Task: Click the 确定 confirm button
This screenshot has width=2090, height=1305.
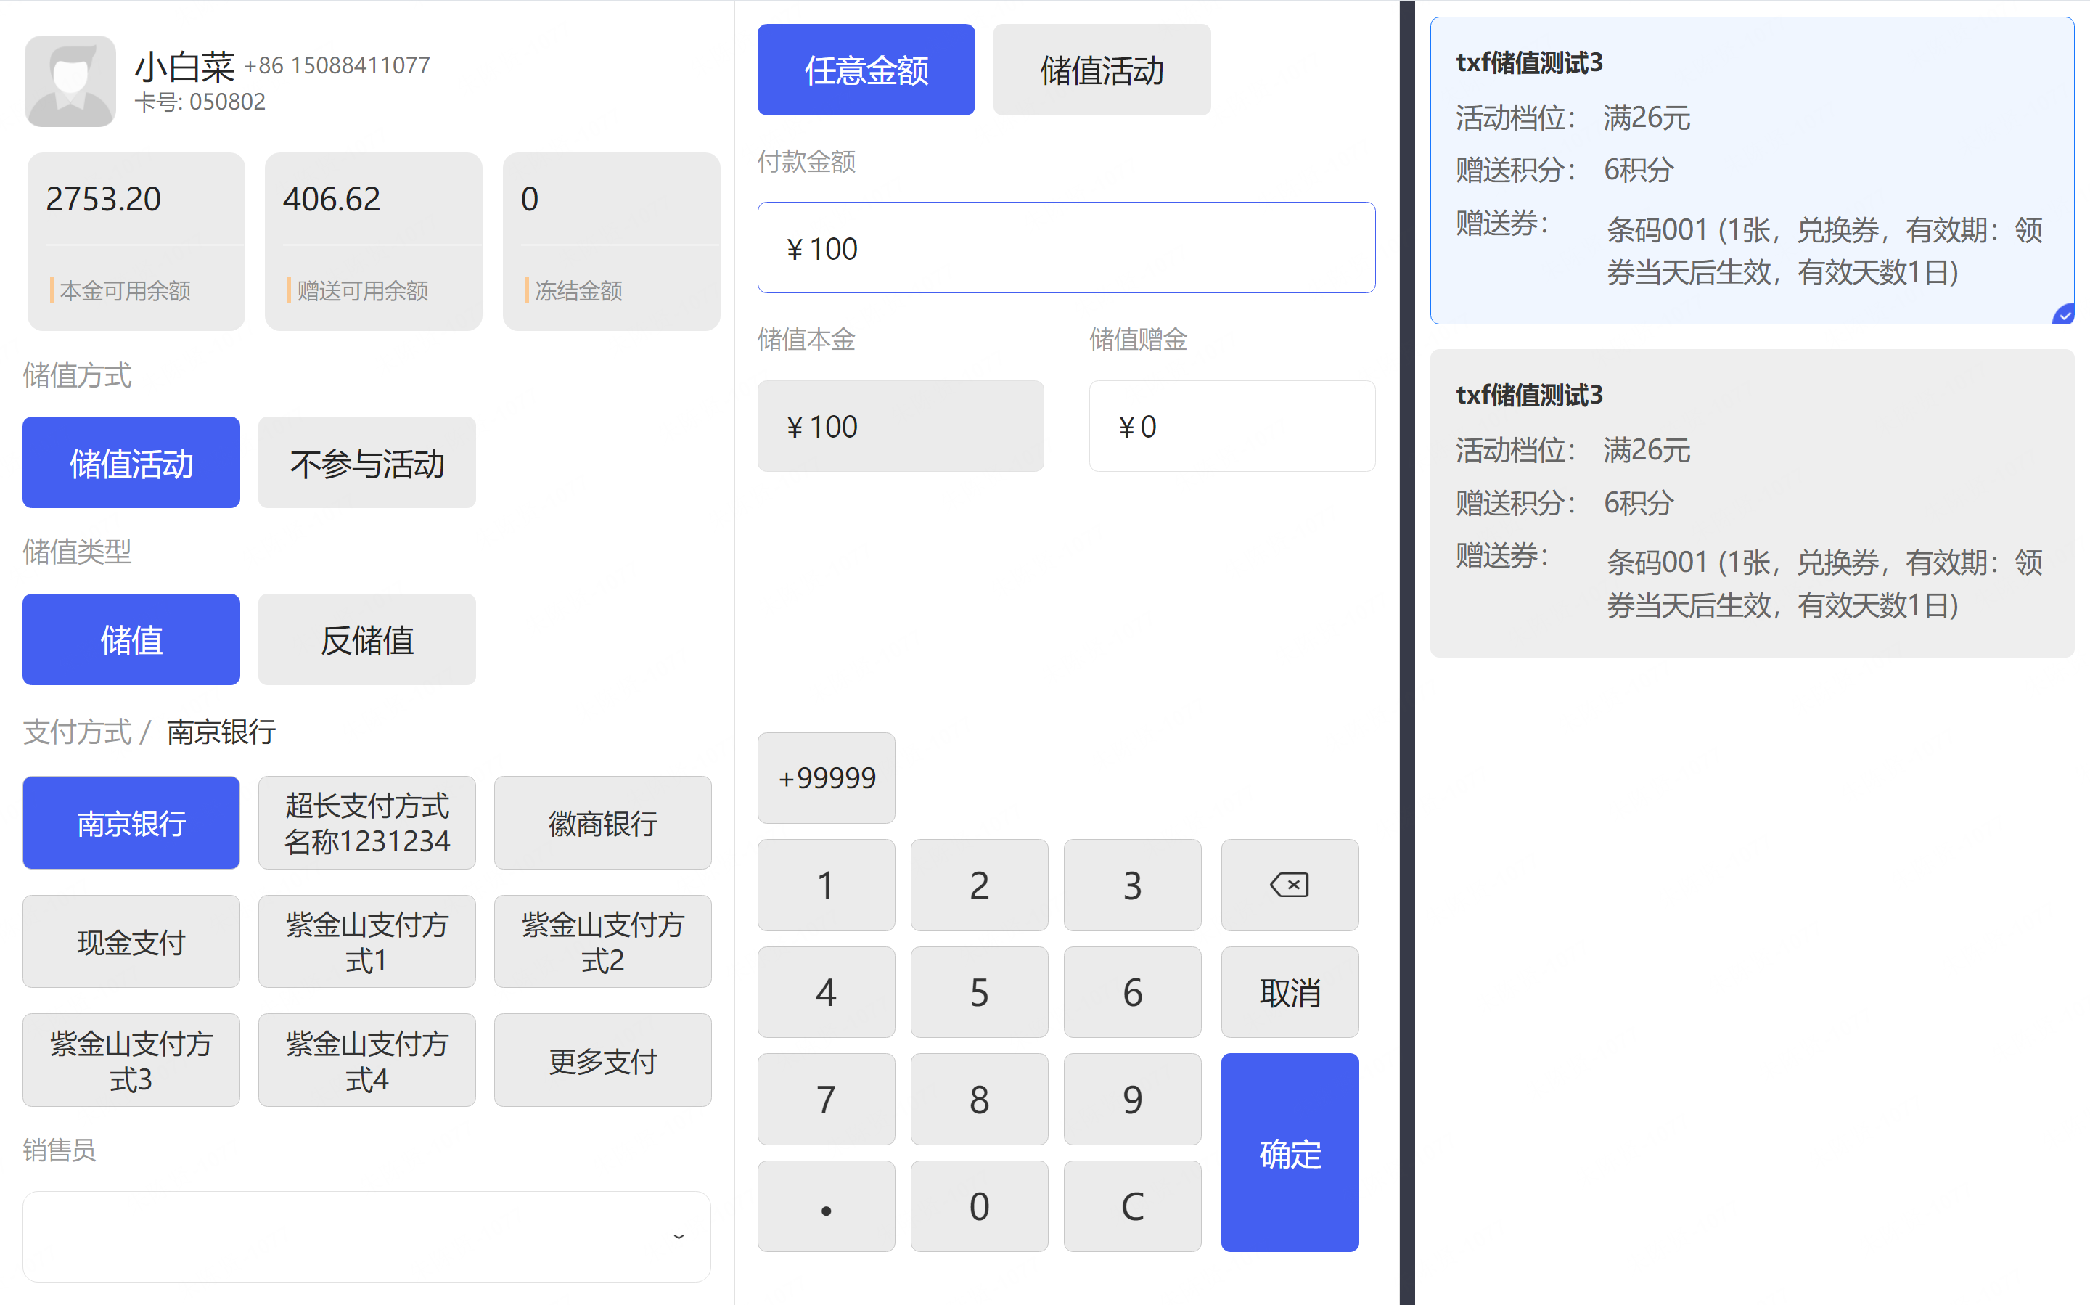Action: [1290, 1153]
